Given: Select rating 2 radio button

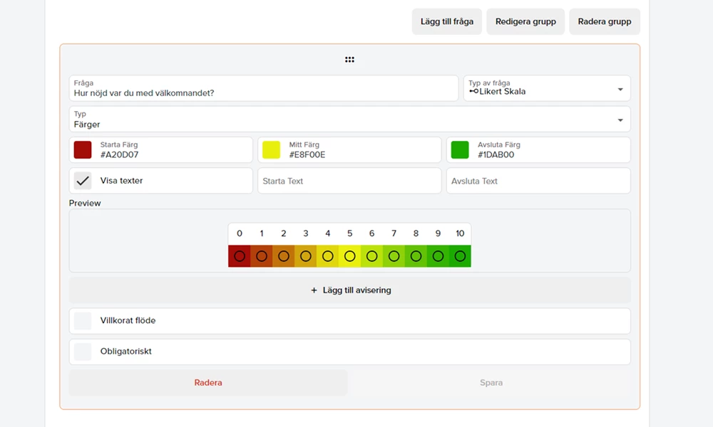Looking at the screenshot, I should pos(284,256).
